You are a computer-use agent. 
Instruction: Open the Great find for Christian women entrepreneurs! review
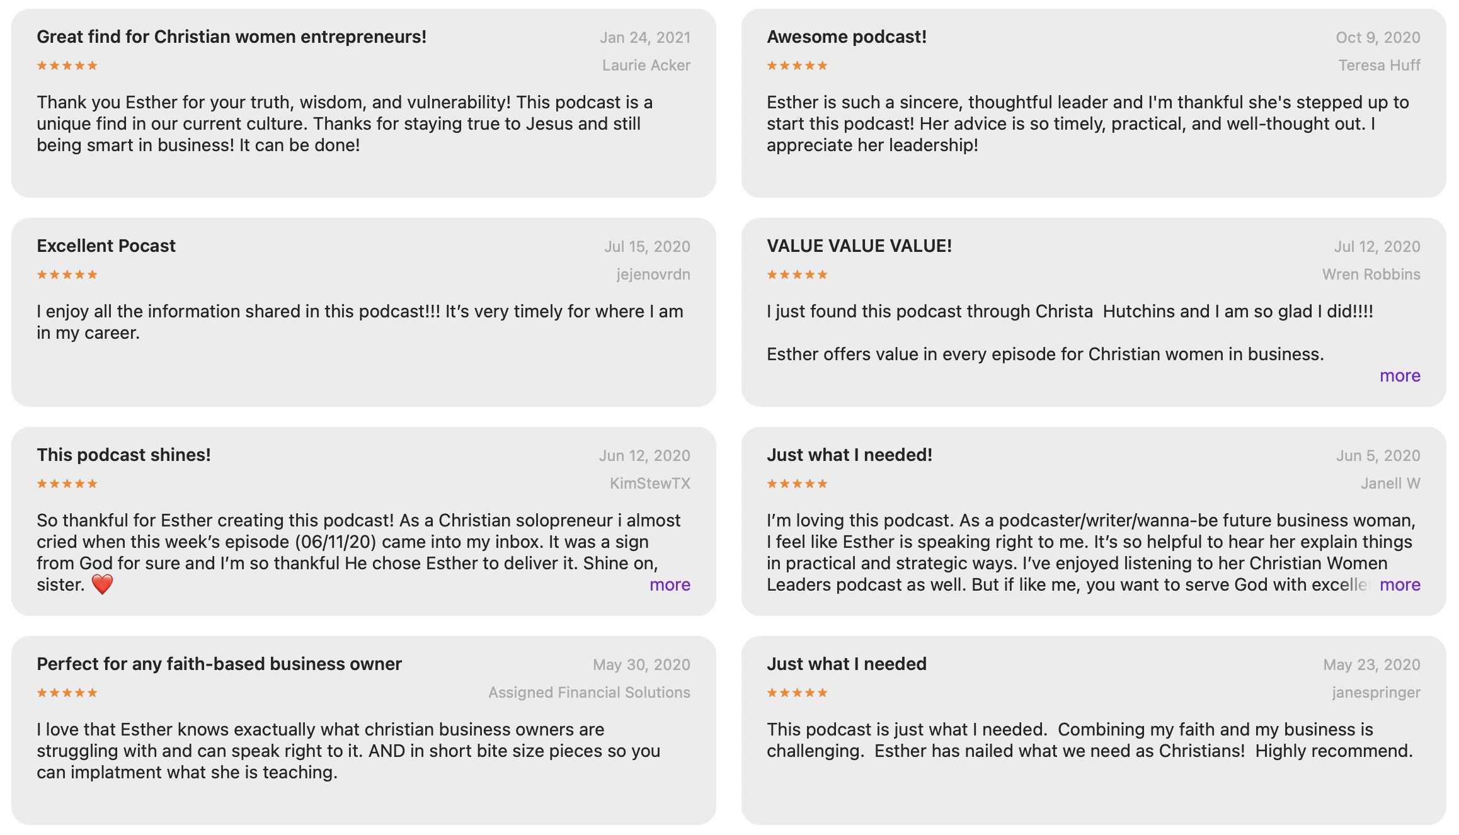point(231,37)
